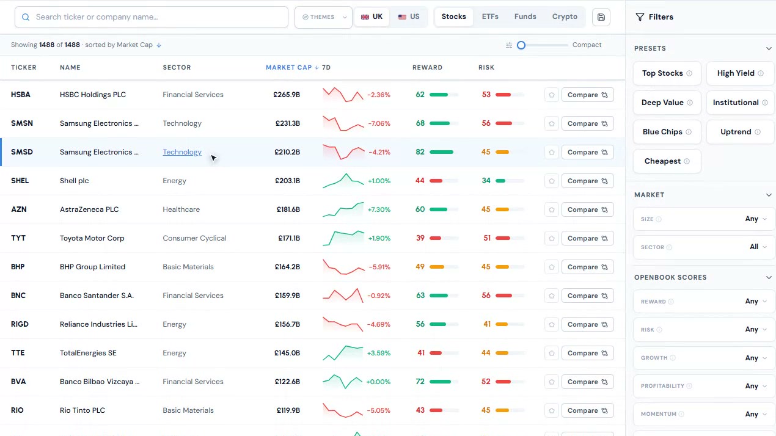Compare AstraZeneca PLC

pos(587,209)
